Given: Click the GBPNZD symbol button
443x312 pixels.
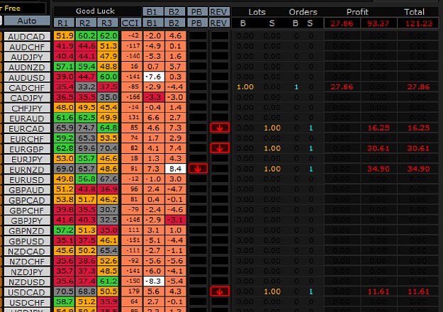Looking at the screenshot, I should [27, 231].
